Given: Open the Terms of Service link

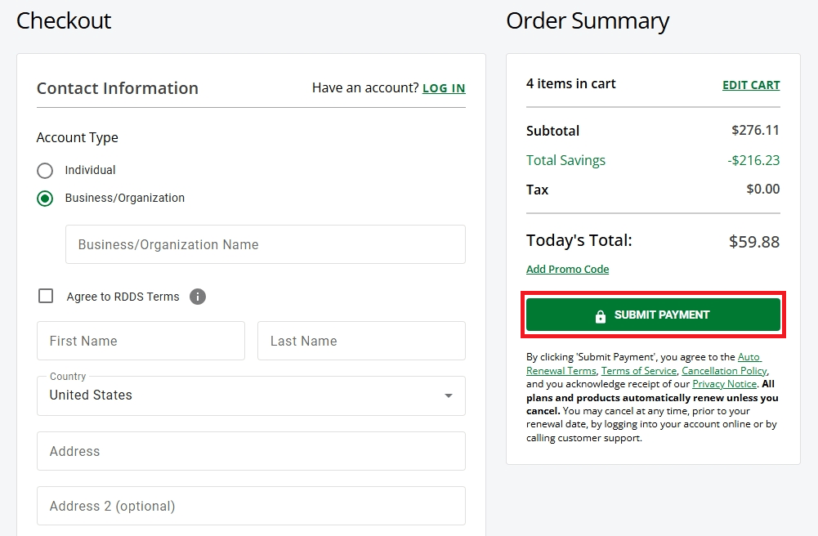Looking at the screenshot, I should 639,371.
